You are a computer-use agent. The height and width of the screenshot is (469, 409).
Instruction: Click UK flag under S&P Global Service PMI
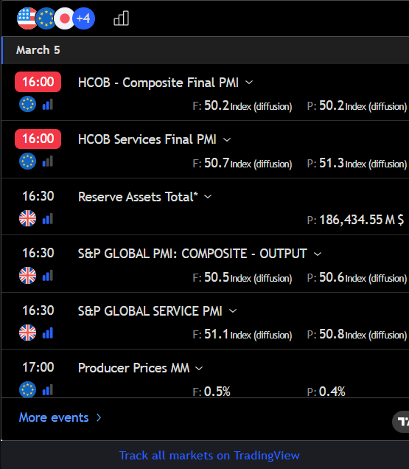(x=27, y=333)
